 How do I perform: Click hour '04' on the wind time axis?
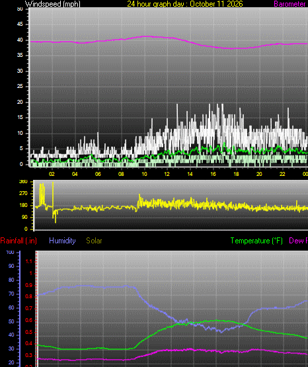click(75, 174)
